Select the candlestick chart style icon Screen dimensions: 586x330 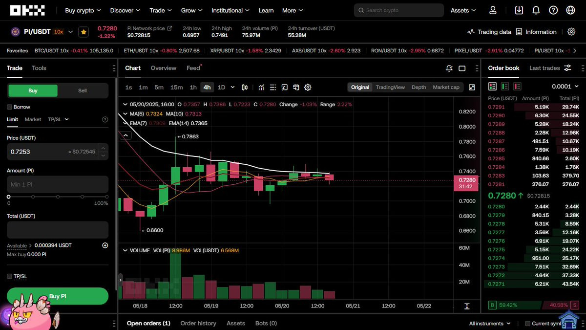245,88
